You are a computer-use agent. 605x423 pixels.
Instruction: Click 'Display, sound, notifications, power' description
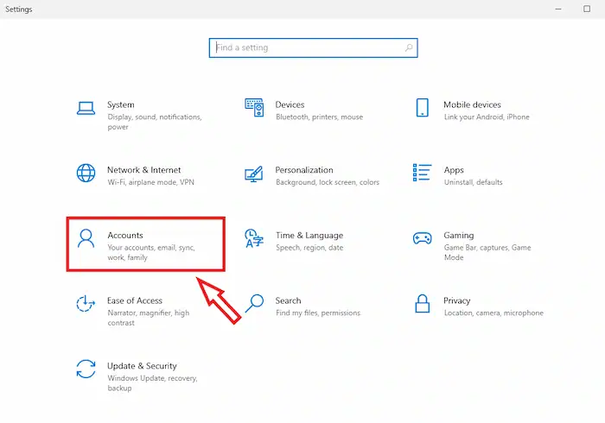(x=155, y=122)
